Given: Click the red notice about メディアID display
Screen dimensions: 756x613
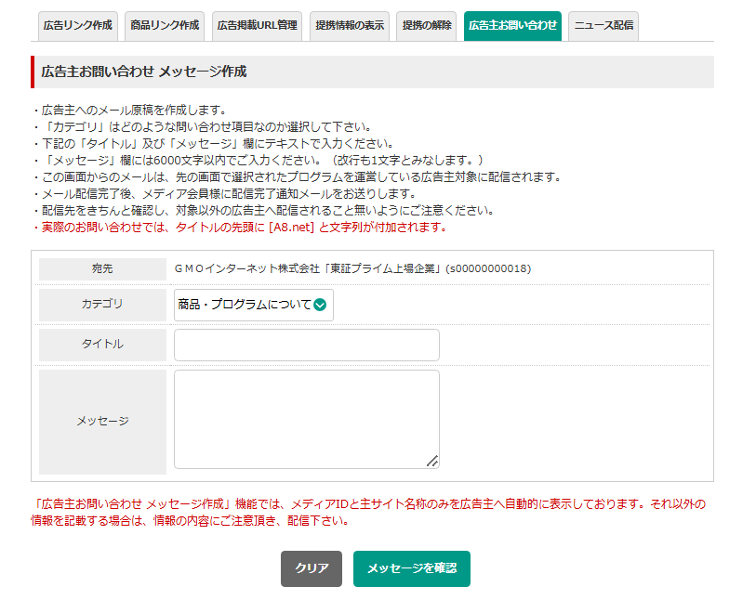Looking at the screenshot, I should (368, 513).
